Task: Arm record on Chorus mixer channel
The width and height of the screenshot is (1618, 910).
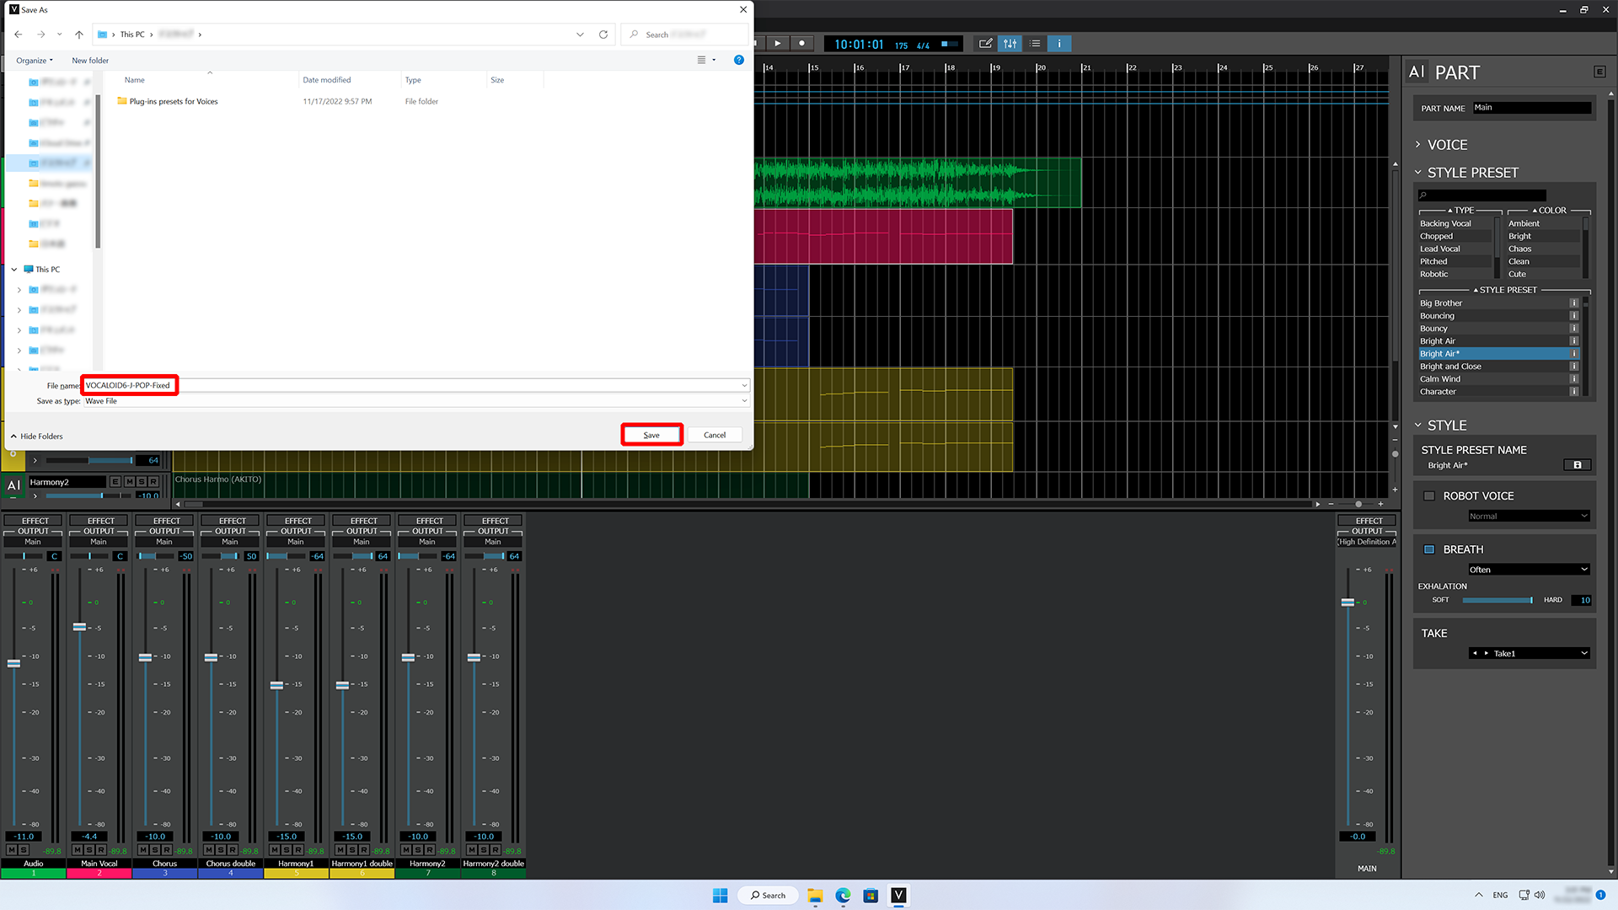Action: (x=167, y=850)
